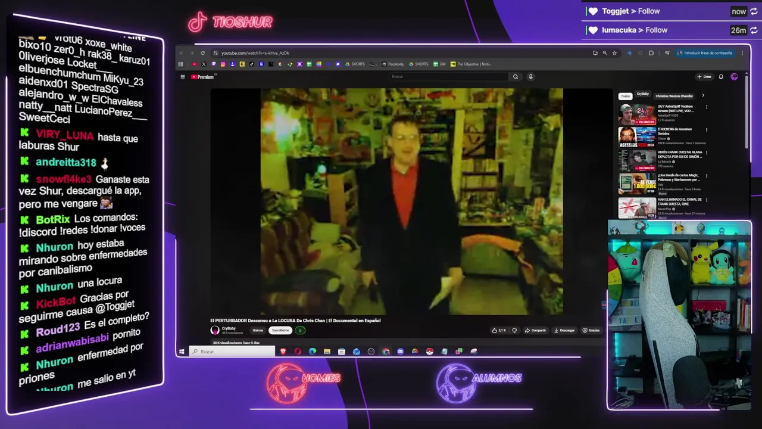Open the TikTok bookmark icon
The image size is (762, 429).
click(252, 64)
